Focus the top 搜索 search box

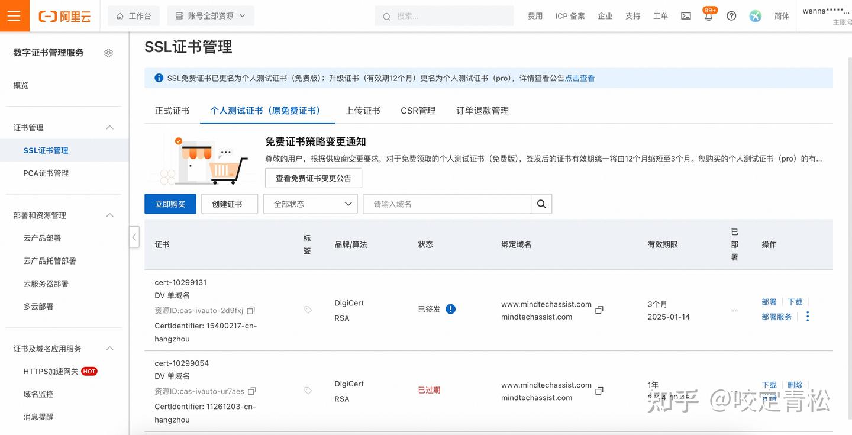(x=444, y=16)
